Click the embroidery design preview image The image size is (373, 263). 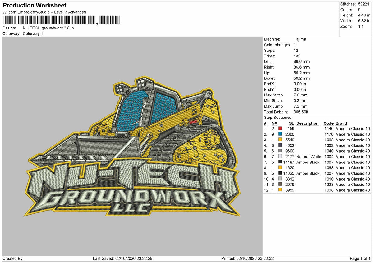(x=132, y=146)
